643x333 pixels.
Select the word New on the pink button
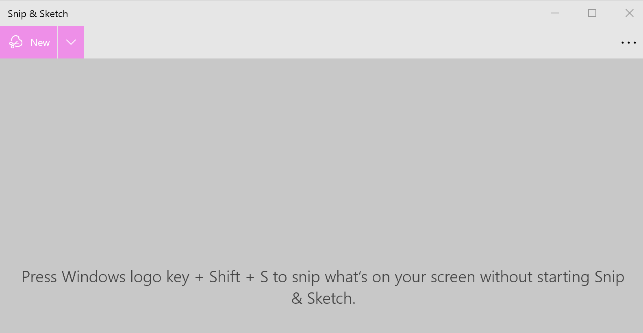pyautogui.click(x=40, y=43)
